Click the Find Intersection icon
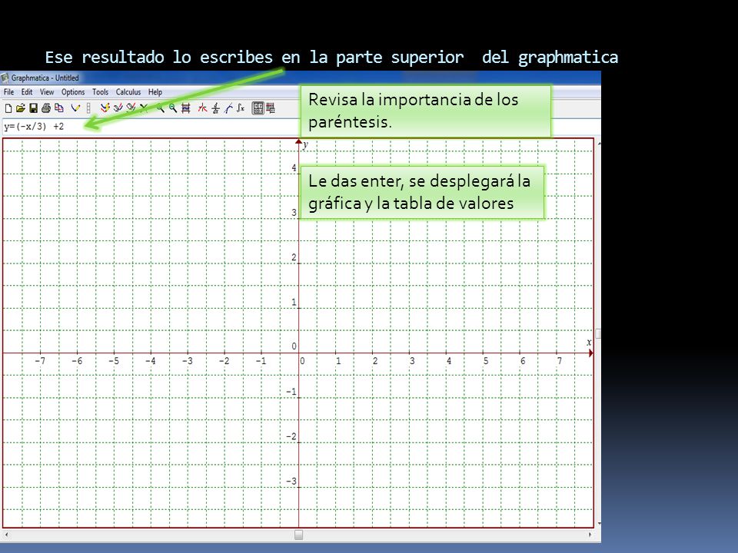Image resolution: width=738 pixels, height=553 pixels. (202, 108)
